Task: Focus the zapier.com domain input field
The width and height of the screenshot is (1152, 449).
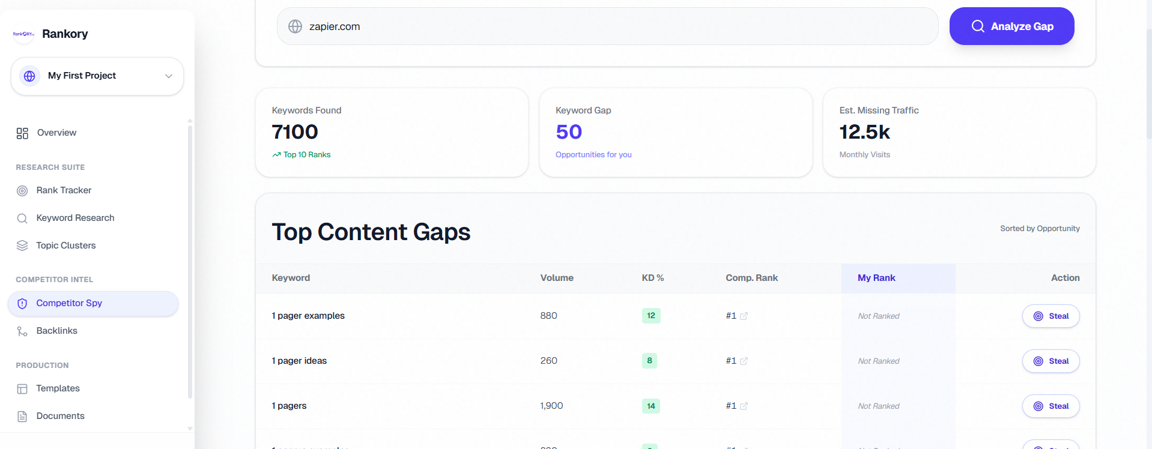Action: pos(607,26)
